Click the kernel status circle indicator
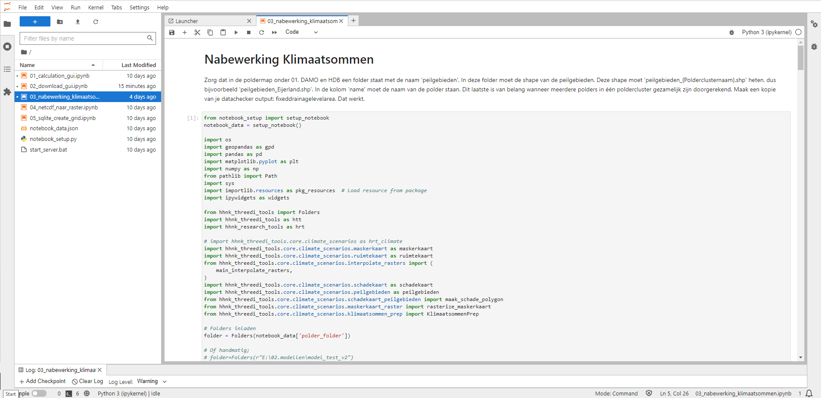 [x=798, y=32]
